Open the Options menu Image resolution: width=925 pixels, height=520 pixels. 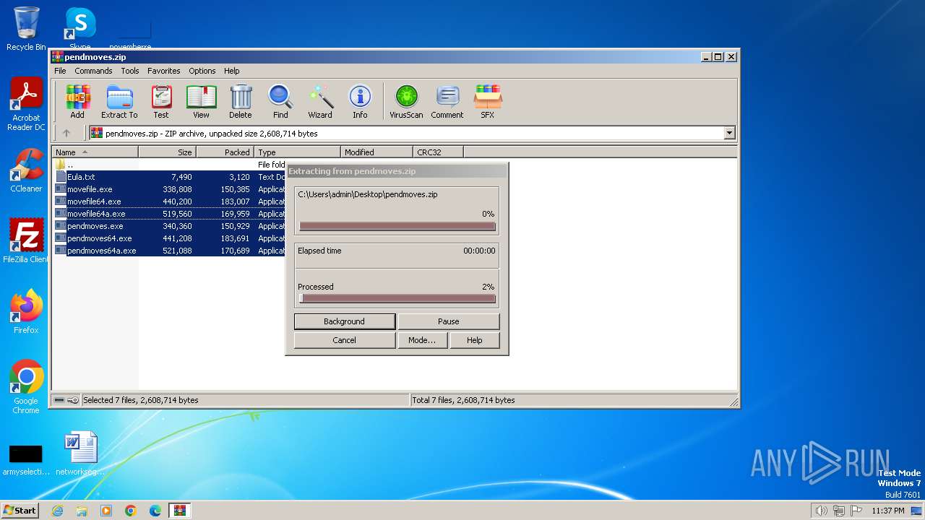(202, 71)
